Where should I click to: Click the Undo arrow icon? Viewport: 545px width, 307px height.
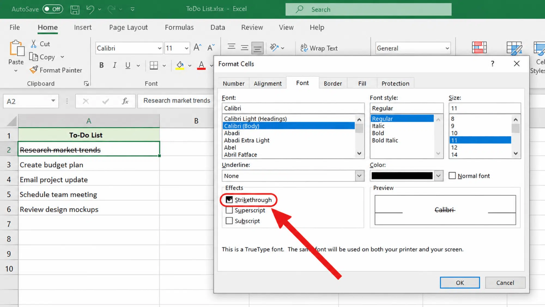pos(90,9)
